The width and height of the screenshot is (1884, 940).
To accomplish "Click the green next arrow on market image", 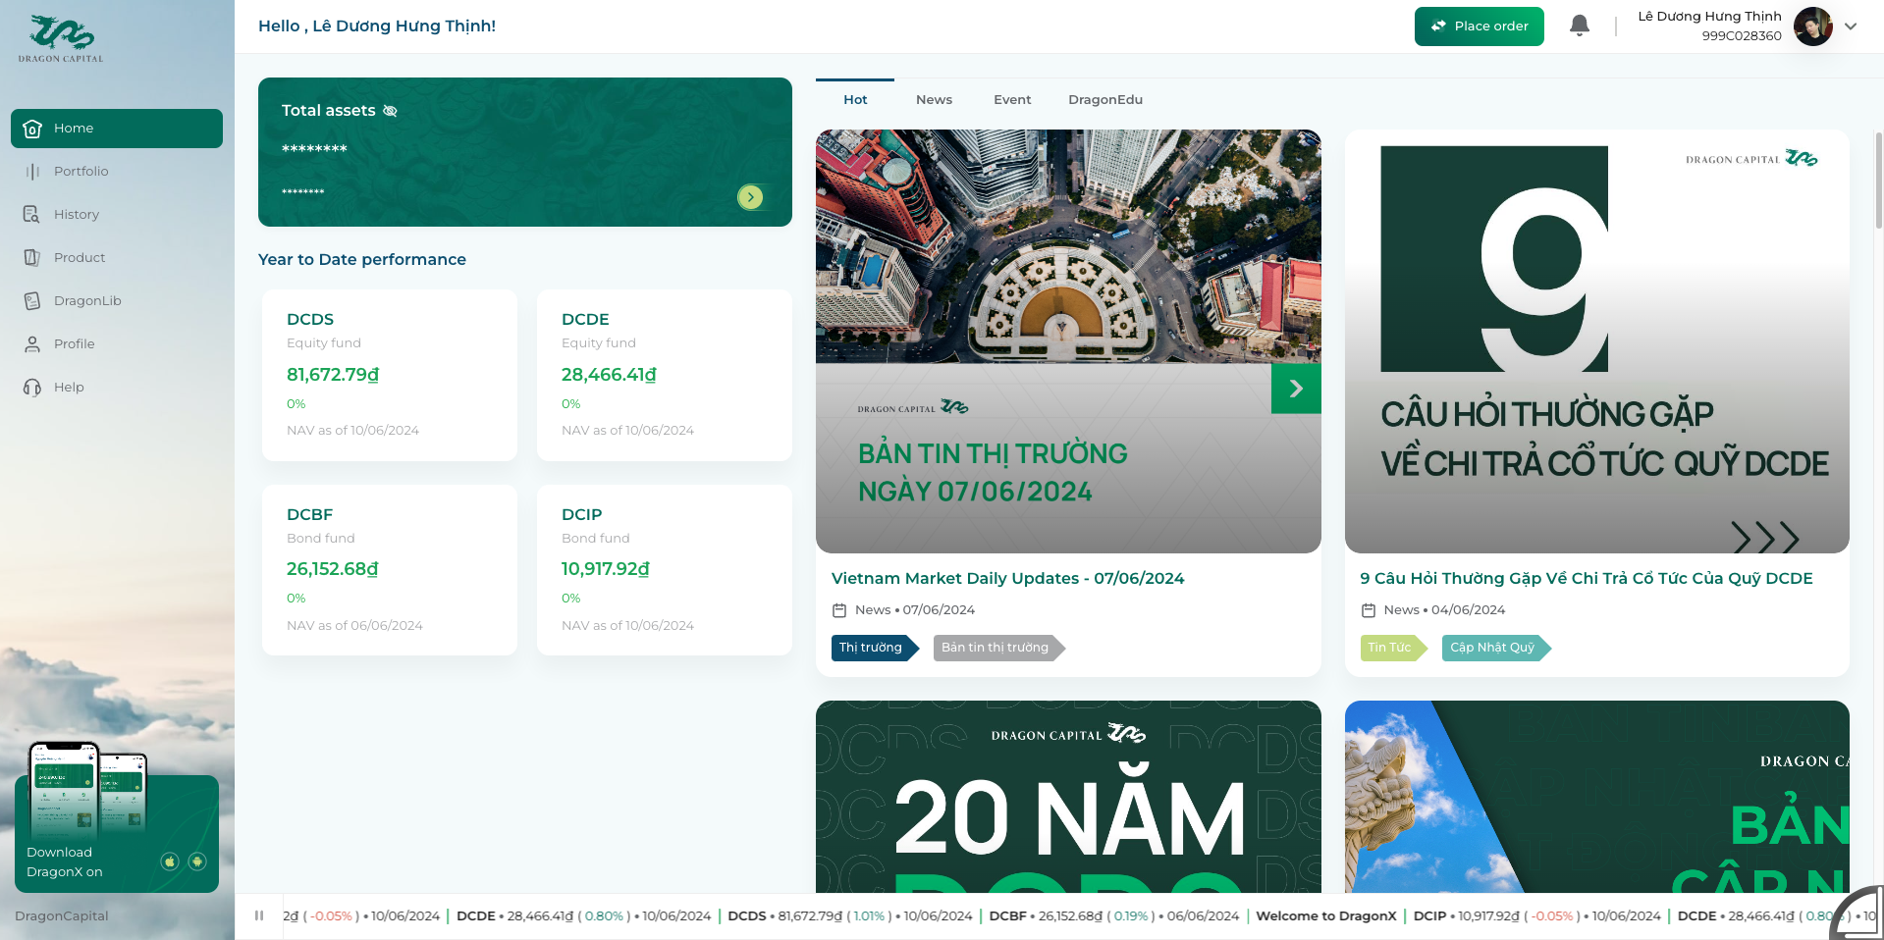I will coord(1296,389).
